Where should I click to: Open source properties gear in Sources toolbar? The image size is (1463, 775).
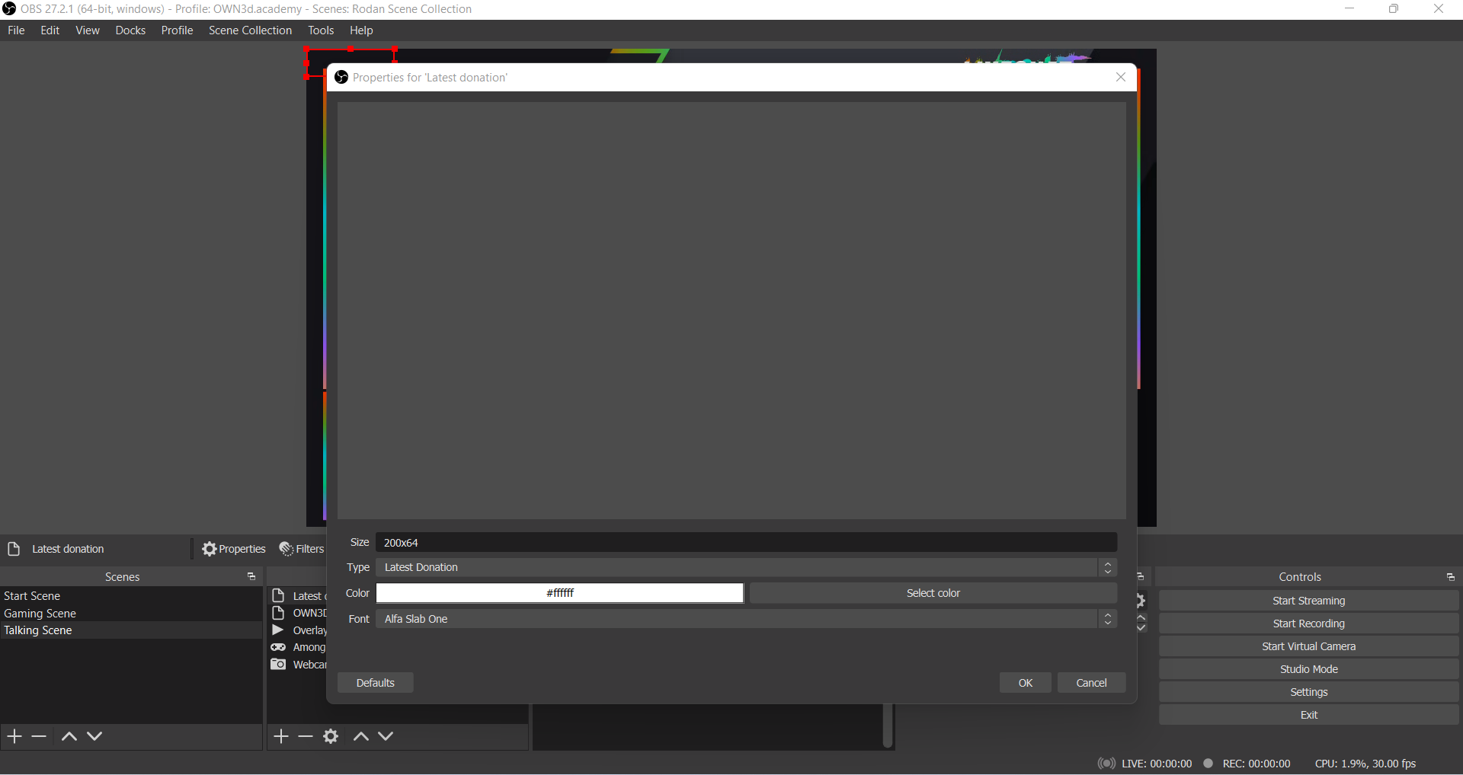click(x=331, y=736)
